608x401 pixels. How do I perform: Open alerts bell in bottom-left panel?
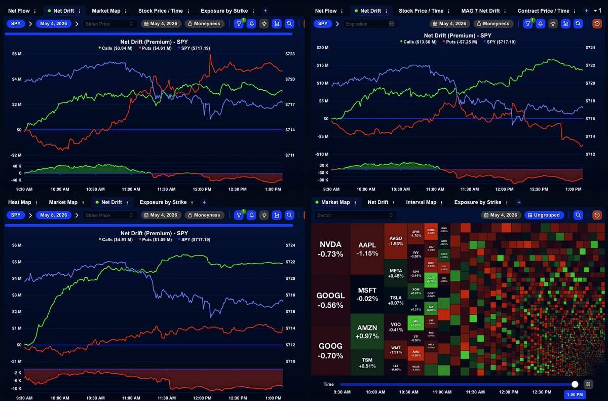tap(251, 215)
